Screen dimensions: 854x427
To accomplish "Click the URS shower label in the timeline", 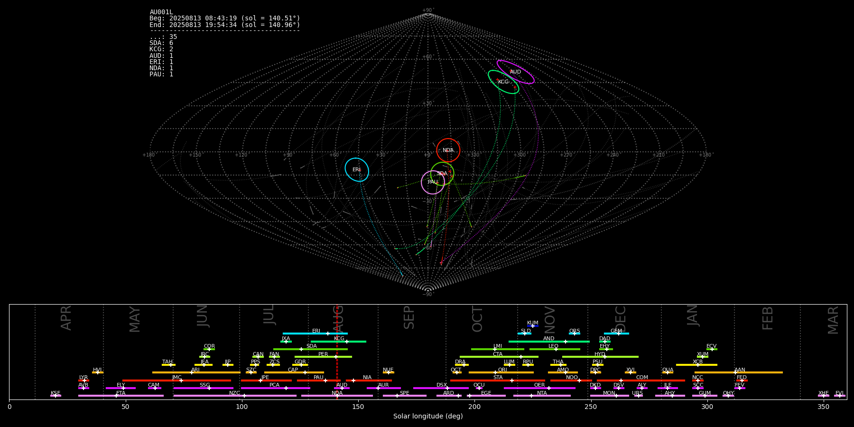I will 637,393.
